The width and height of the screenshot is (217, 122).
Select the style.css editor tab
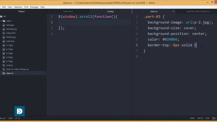tap(154, 11)
